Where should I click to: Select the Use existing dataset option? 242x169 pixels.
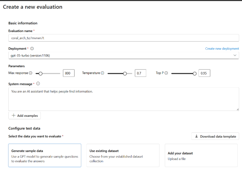(x=123, y=155)
